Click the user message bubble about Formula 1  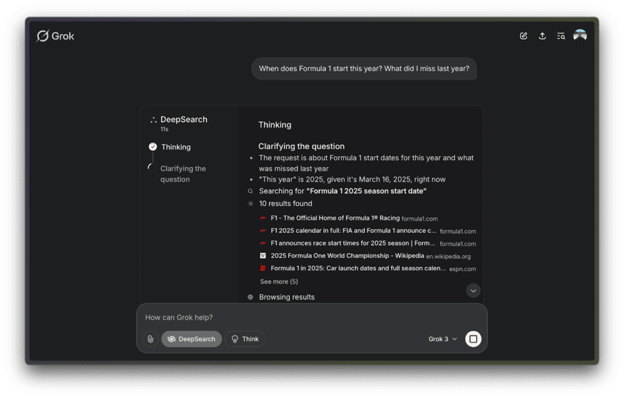click(364, 69)
